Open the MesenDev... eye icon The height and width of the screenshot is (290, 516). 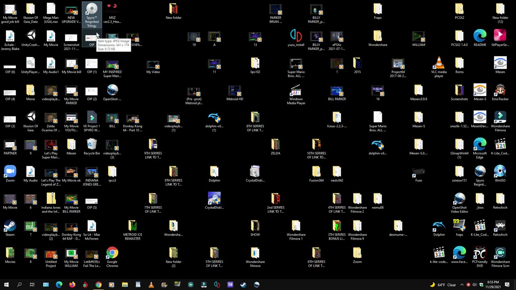[x=480, y=120]
